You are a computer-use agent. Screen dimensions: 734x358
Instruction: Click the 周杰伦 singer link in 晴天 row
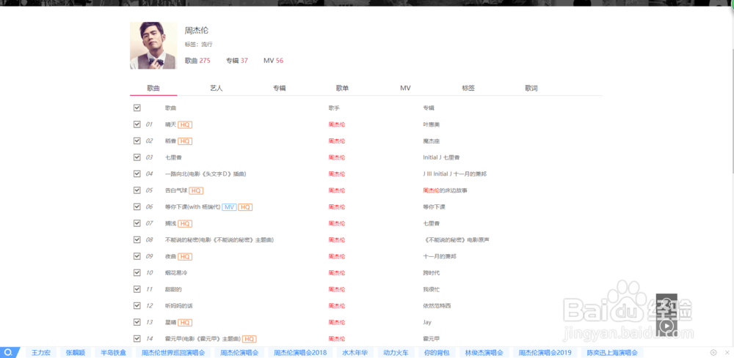[337, 124]
